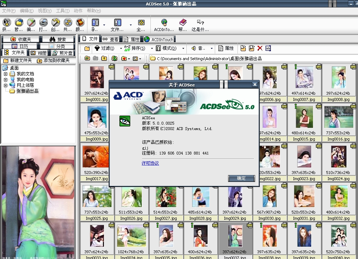Open the dropdown arrow beside 录.. icon

click(104, 25)
